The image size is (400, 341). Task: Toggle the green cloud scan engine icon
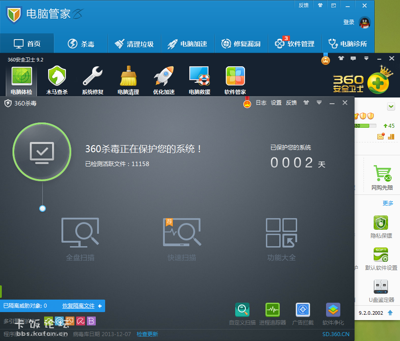pyautogui.click(x=49, y=321)
